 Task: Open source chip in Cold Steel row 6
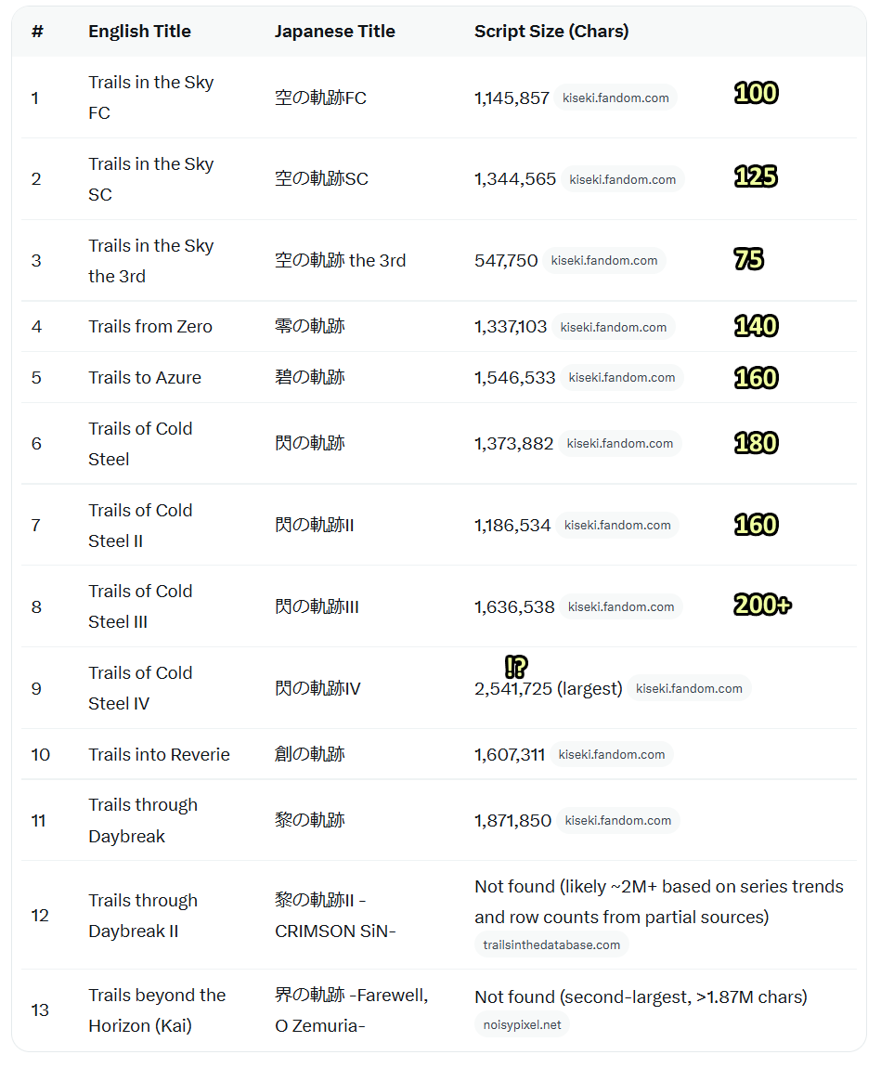pos(619,444)
